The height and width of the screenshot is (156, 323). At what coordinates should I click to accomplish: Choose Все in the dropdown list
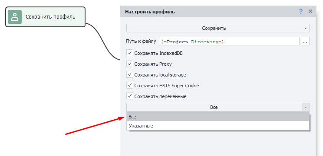point(218,117)
